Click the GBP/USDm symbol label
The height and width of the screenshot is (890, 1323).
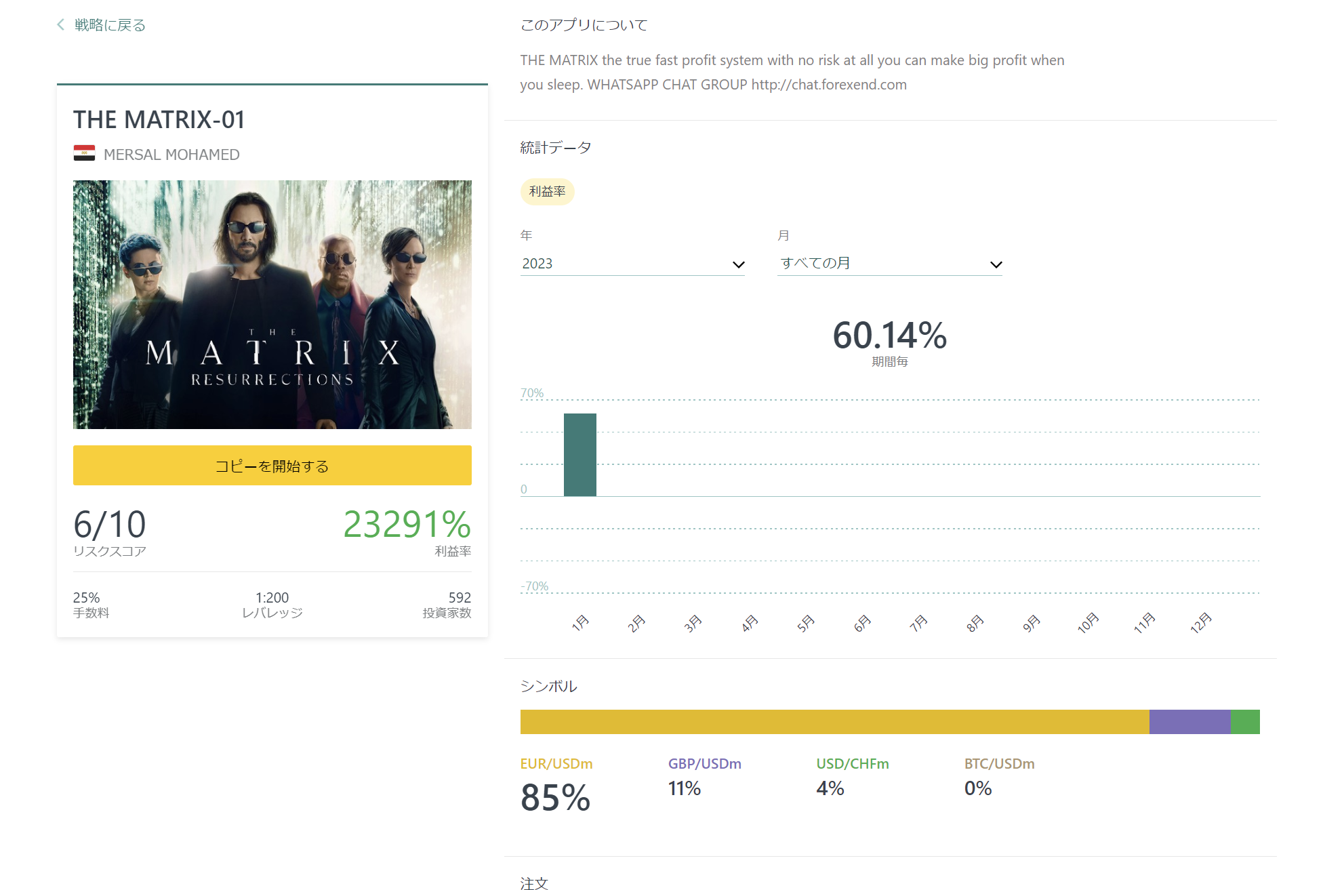(705, 764)
